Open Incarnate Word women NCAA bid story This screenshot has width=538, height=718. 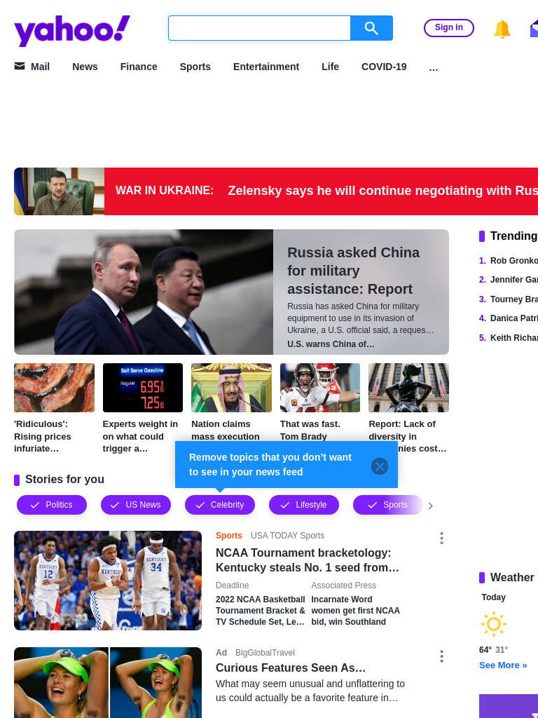point(355,611)
